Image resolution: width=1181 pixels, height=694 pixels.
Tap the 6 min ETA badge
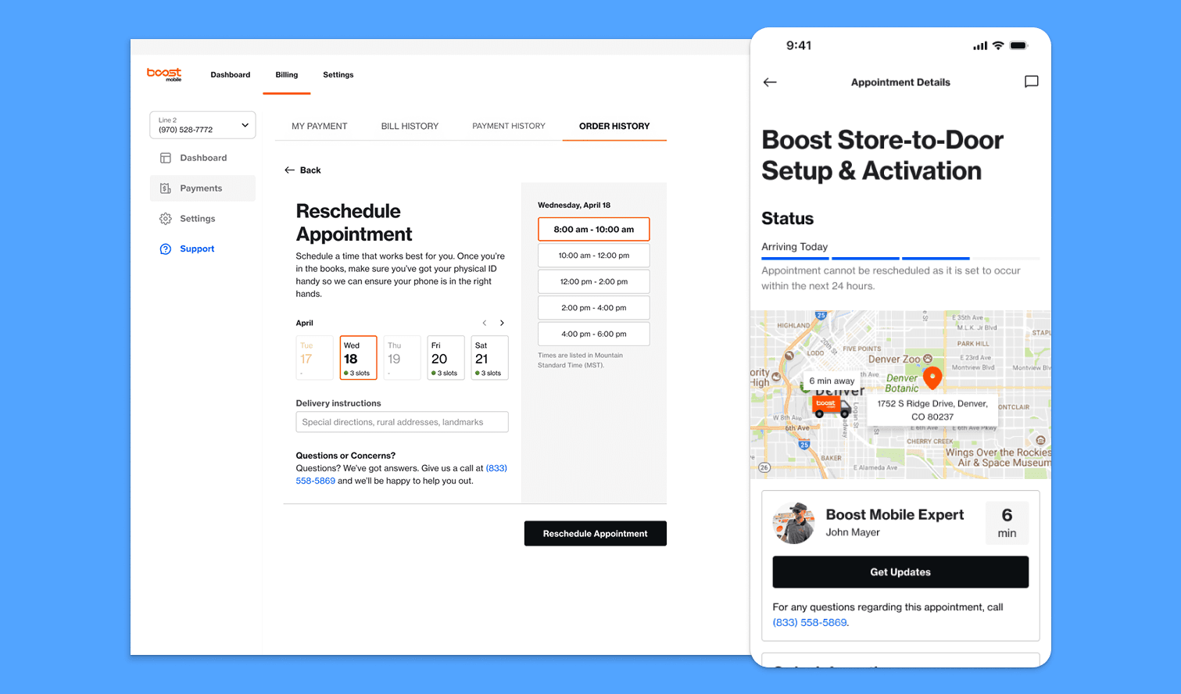(1007, 523)
